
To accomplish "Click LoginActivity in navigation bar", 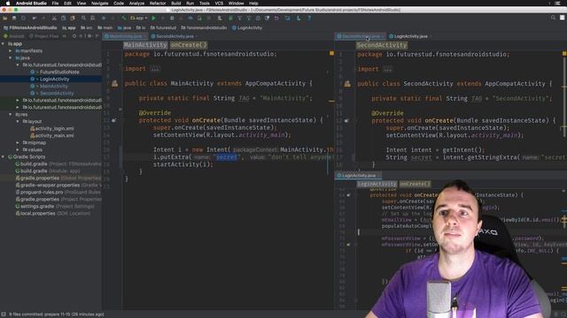I will [247, 27].
